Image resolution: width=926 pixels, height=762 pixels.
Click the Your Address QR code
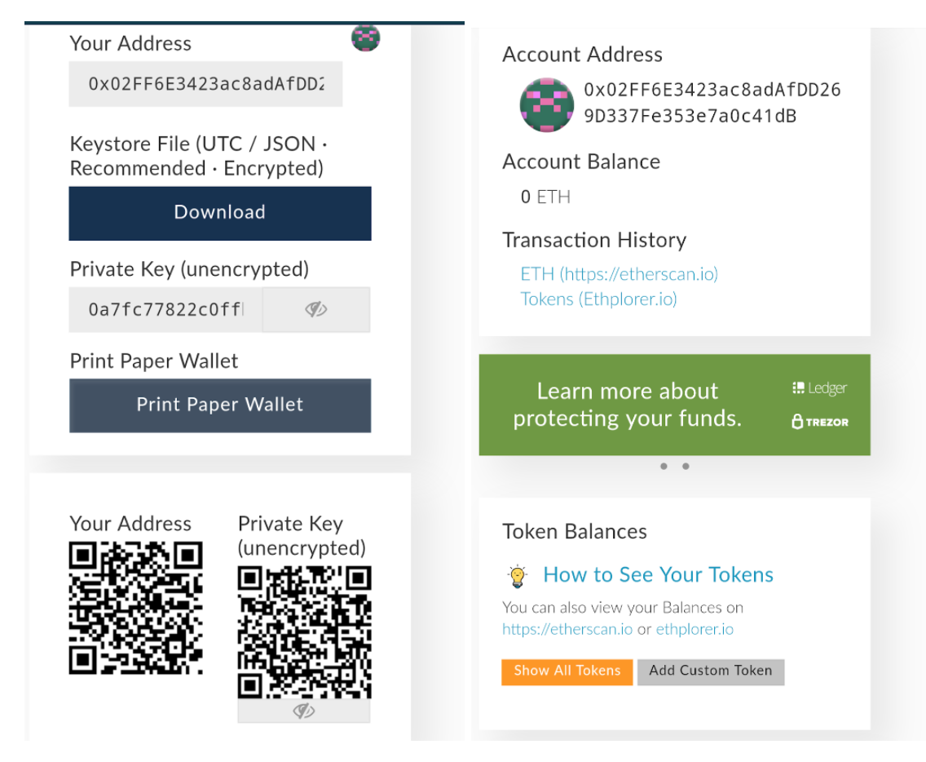pyautogui.click(x=136, y=608)
